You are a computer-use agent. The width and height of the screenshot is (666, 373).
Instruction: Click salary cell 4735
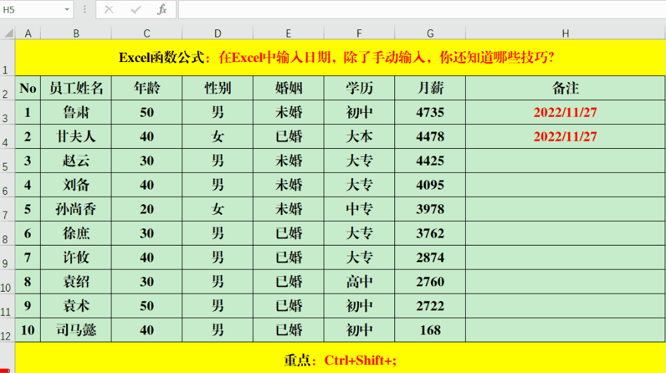(430, 113)
